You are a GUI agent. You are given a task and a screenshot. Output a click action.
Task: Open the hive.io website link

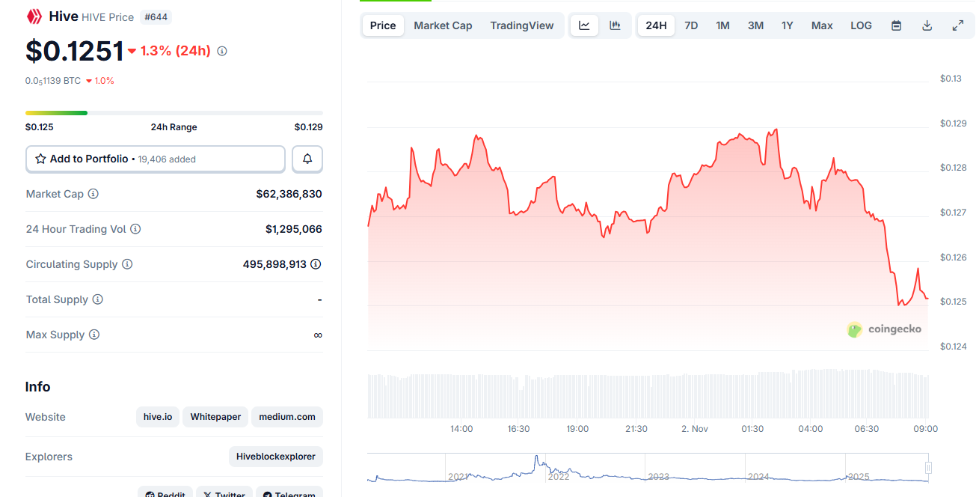pos(158,417)
